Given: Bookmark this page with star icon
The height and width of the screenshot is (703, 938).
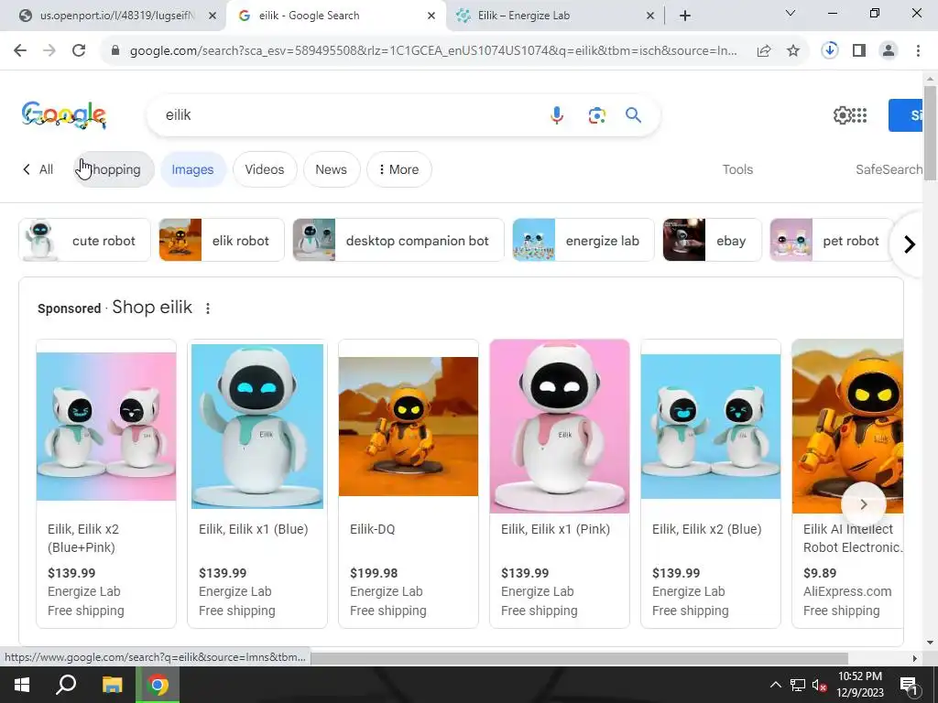Looking at the screenshot, I should click(x=793, y=51).
